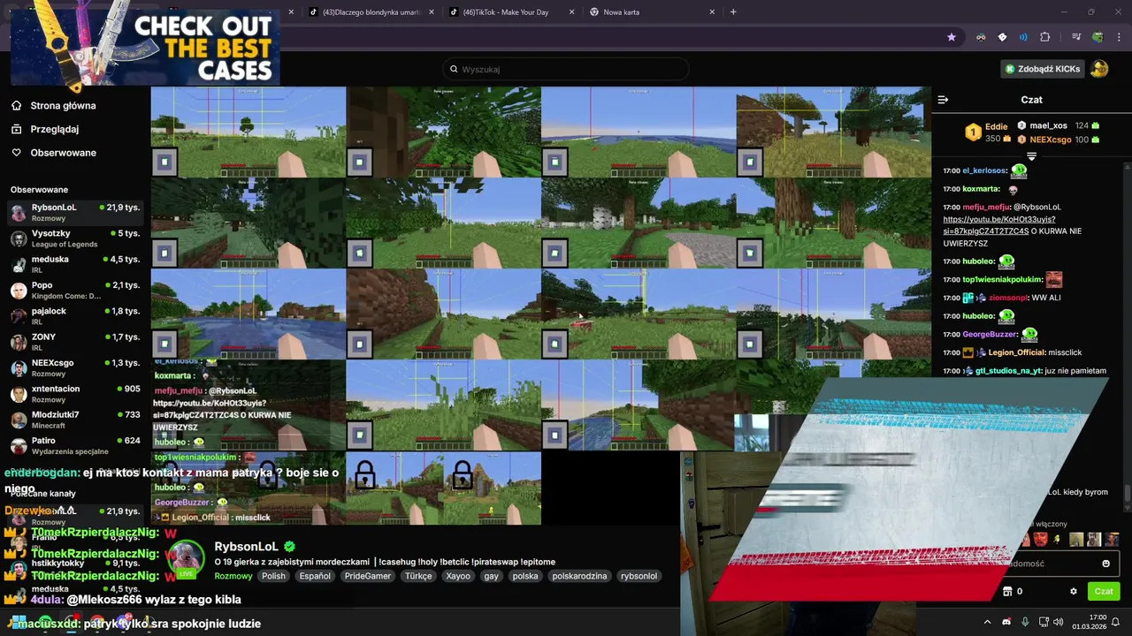Viewport: 1132px width, 636px height.
Task: Show hidden tray icons chevron
Action: 987,622
